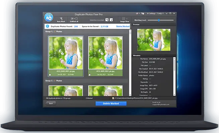Screen dimensions: 219x133
Task: Minimize the Duplicate Photos Fixer window
Action: [167, 13]
